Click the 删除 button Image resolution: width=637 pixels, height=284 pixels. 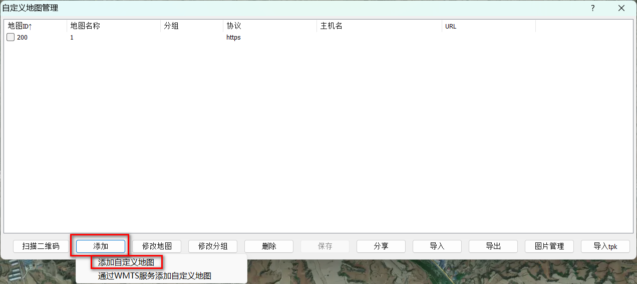coord(269,246)
